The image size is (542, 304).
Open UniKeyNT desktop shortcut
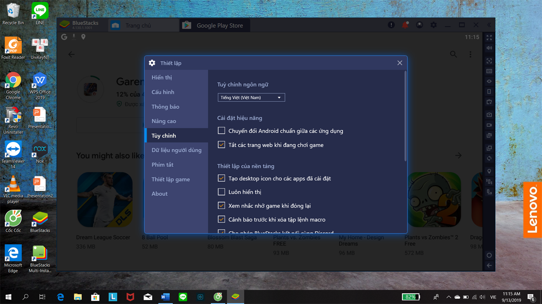(x=40, y=49)
